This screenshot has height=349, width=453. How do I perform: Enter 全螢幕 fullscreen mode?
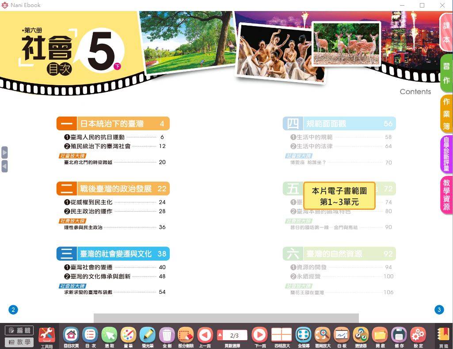click(x=304, y=336)
